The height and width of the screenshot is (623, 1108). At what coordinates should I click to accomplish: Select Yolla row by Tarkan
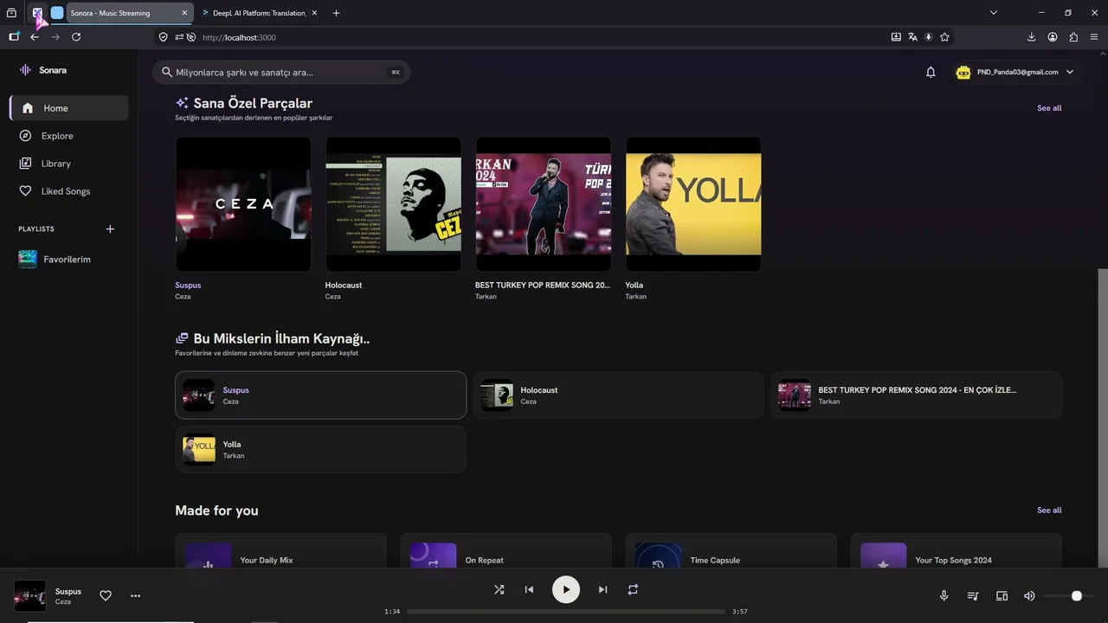click(320, 449)
